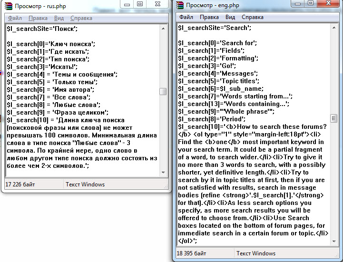Click the line with 'Любые слова'
The image size is (343, 262).
pos(54,105)
